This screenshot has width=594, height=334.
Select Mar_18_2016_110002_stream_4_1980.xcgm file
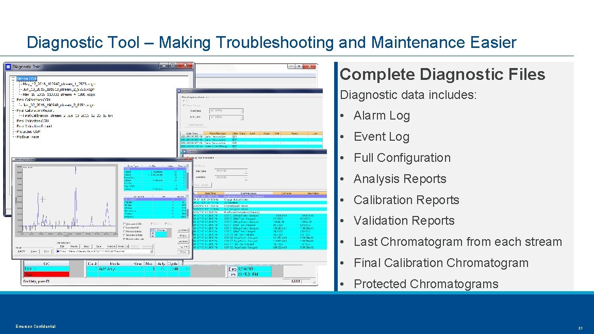click(59, 95)
